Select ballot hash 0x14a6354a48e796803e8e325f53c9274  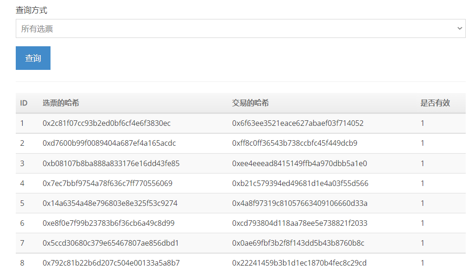(x=110, y=203)
